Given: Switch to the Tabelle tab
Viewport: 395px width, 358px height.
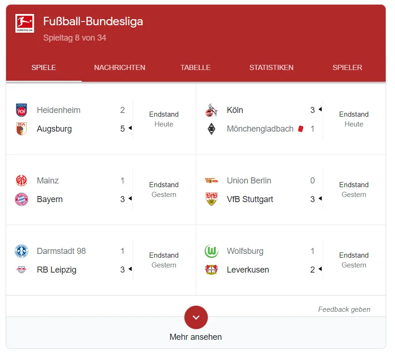Looking at the screenshot, I should [196, 68].
